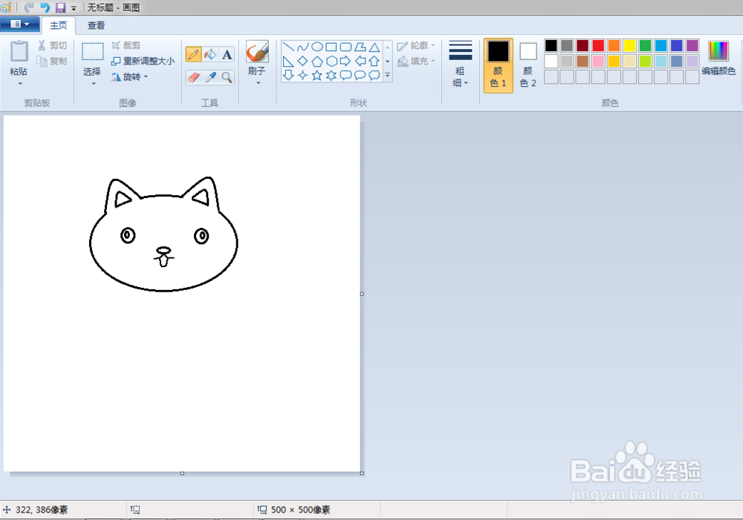The image size is (743, 520).
Task: Click the Brushes icon
Action: [257, 52]
